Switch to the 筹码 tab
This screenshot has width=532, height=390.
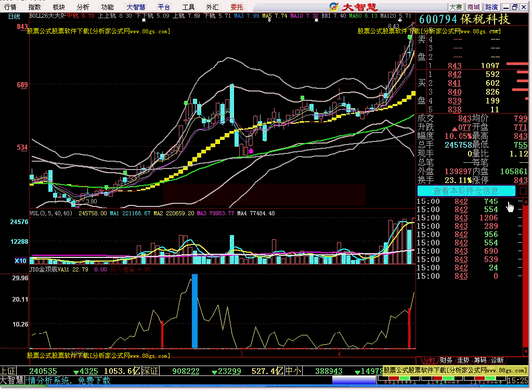pyautogui.click(x=480, y=360)
